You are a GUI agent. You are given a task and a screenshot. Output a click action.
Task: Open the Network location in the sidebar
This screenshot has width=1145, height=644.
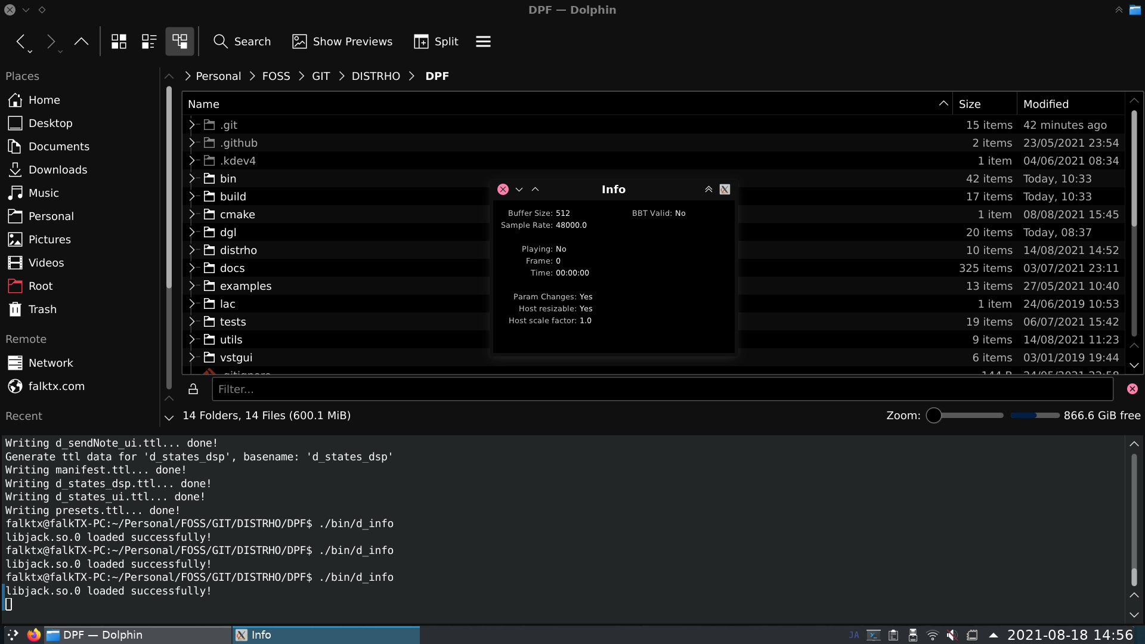pyautogui.click(x=51, y=362)
